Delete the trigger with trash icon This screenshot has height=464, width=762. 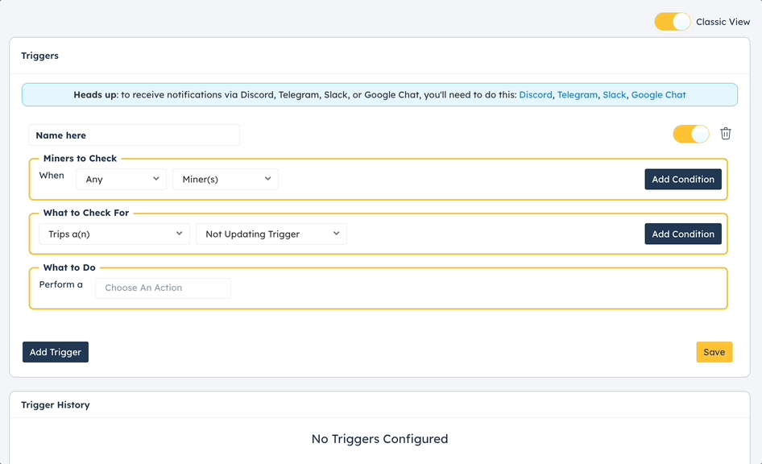point(726,134)
